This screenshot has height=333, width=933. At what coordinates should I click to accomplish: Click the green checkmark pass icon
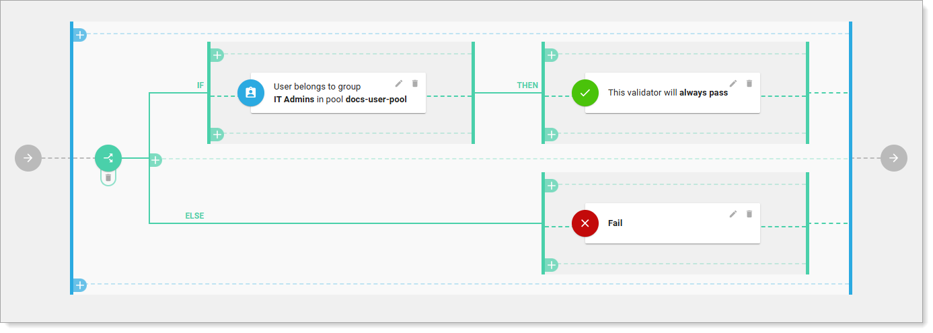[585, 93]
